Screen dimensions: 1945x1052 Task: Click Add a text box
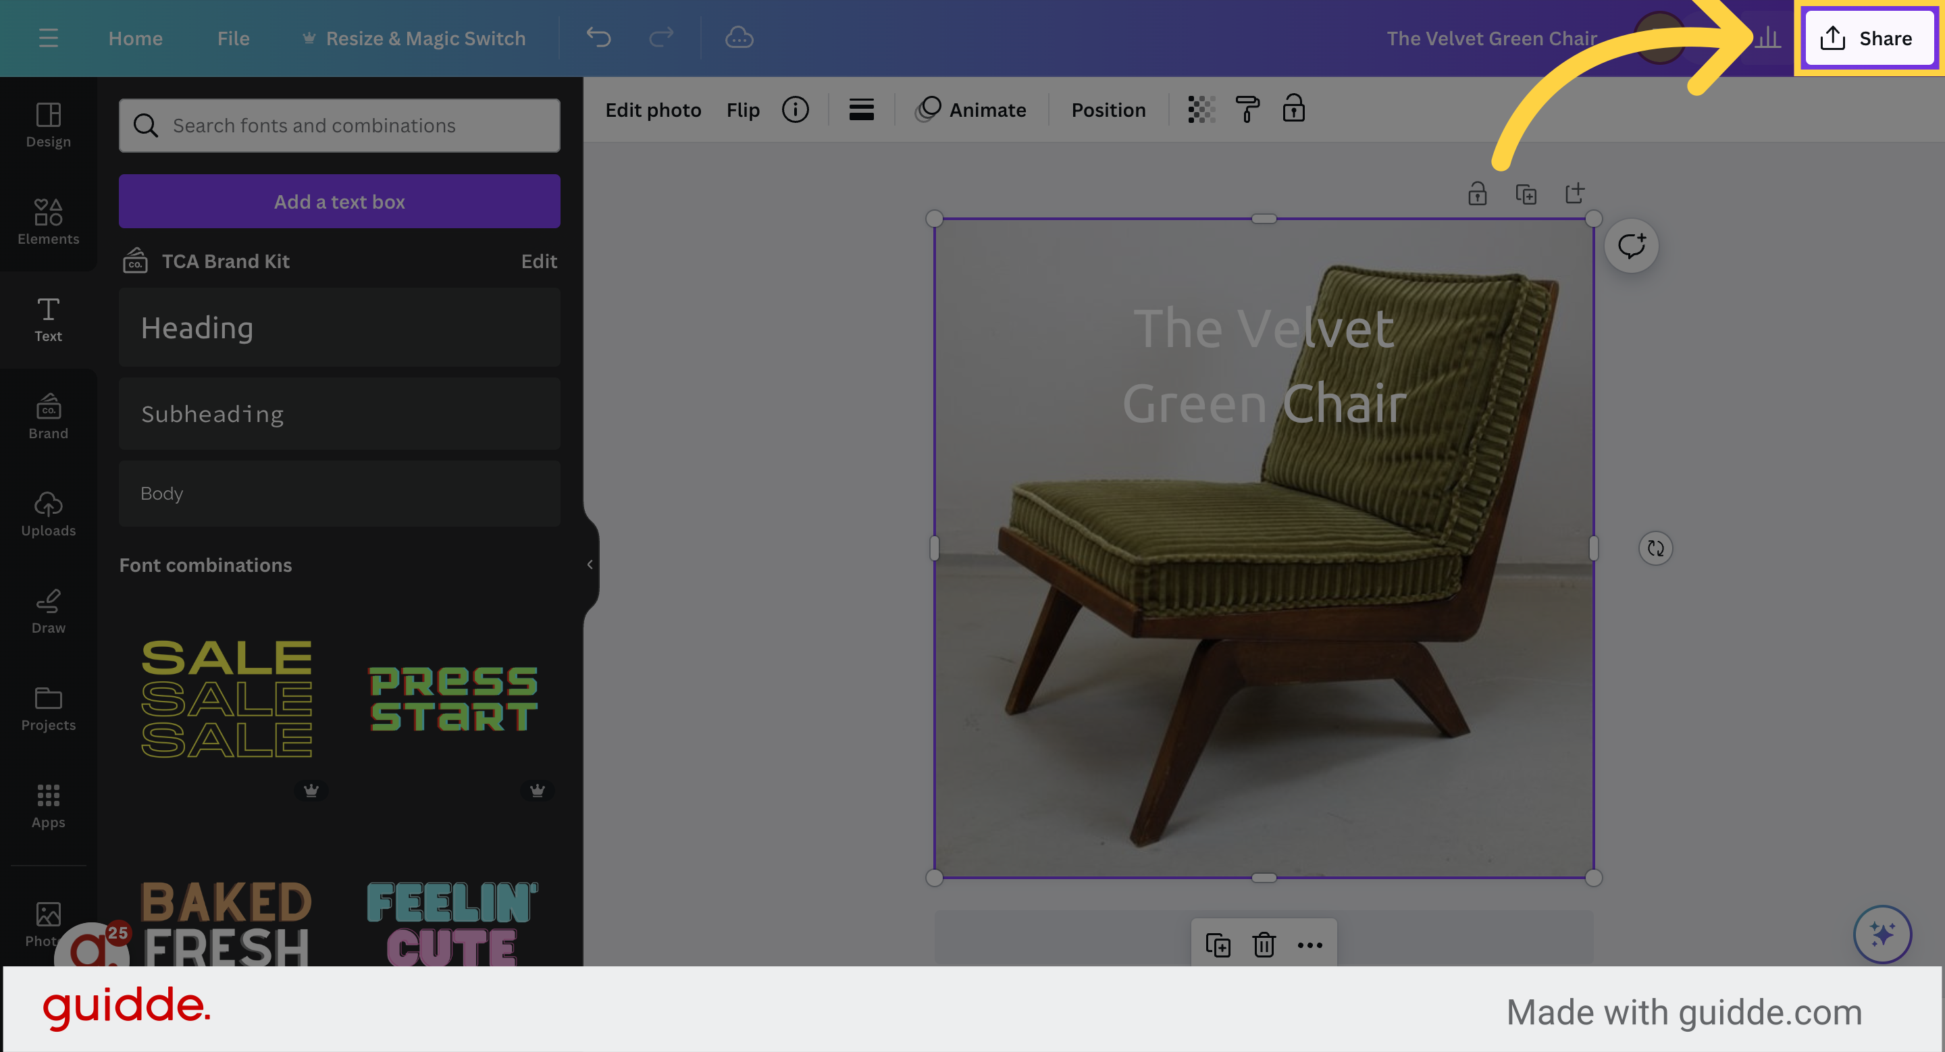[339, 201]
